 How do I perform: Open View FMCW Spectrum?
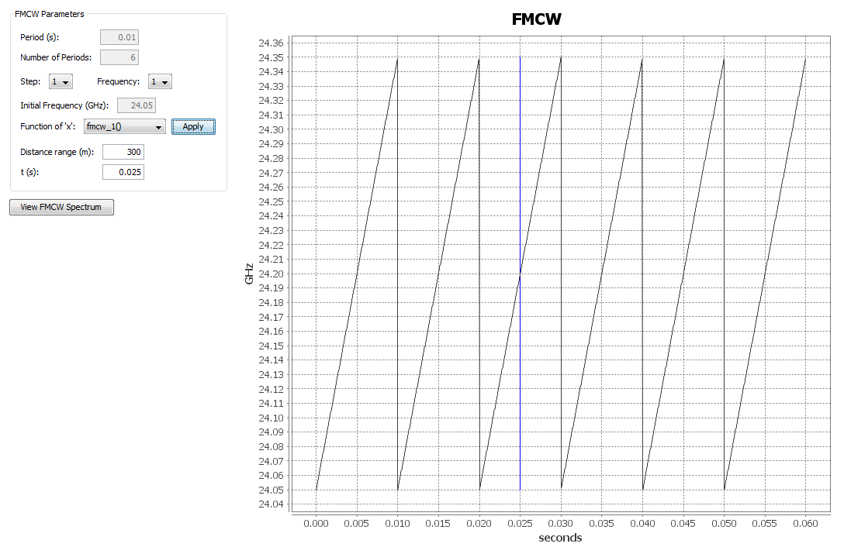(61, 207)
